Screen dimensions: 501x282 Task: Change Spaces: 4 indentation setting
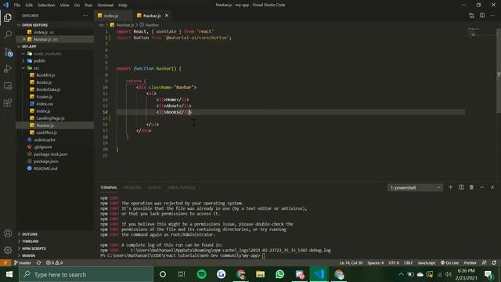click(x=376, y=263)
